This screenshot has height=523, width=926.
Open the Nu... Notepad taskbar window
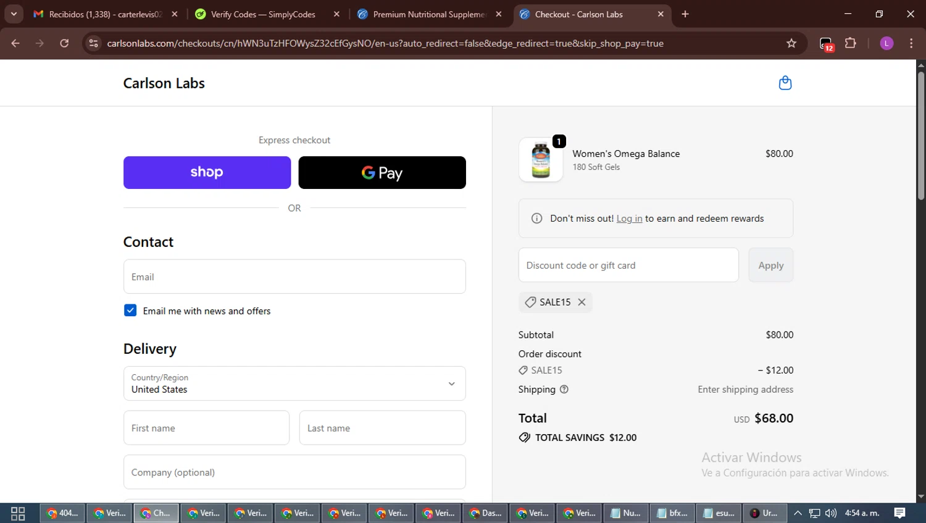point(625,513)
